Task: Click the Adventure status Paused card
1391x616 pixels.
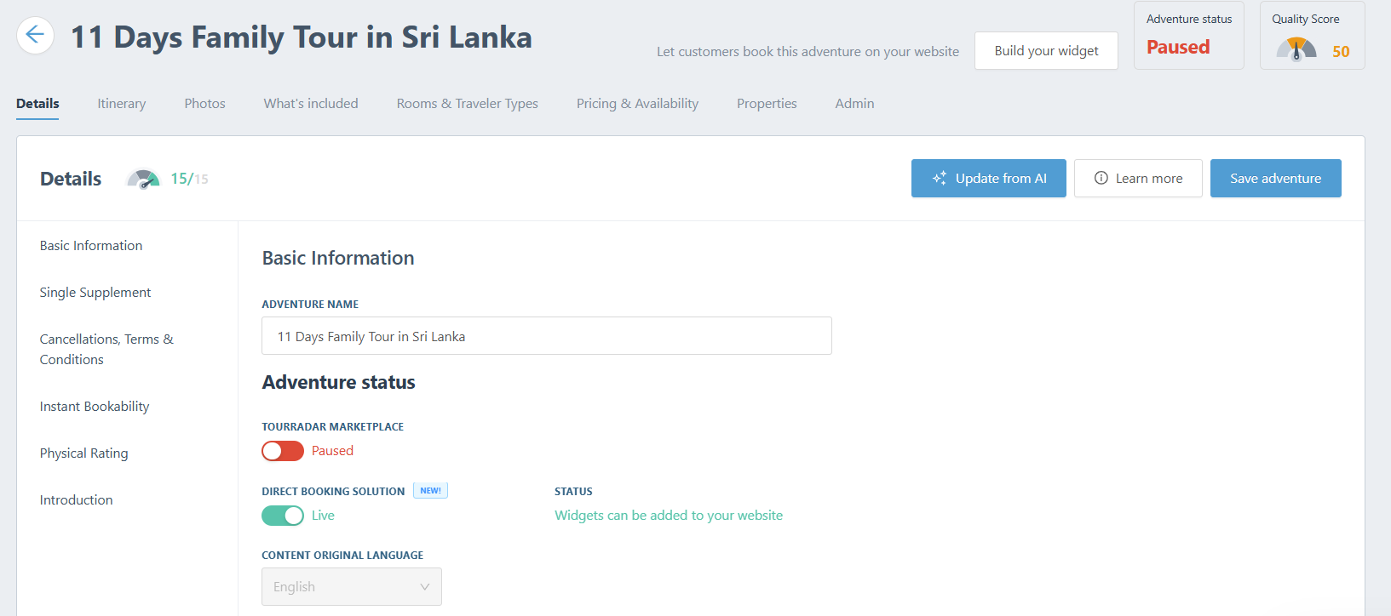Action: 1188,36
